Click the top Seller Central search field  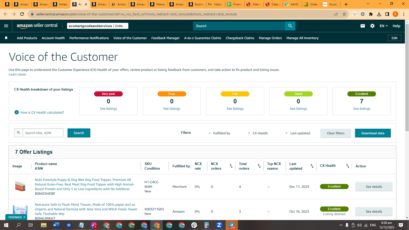click(239, 26)
